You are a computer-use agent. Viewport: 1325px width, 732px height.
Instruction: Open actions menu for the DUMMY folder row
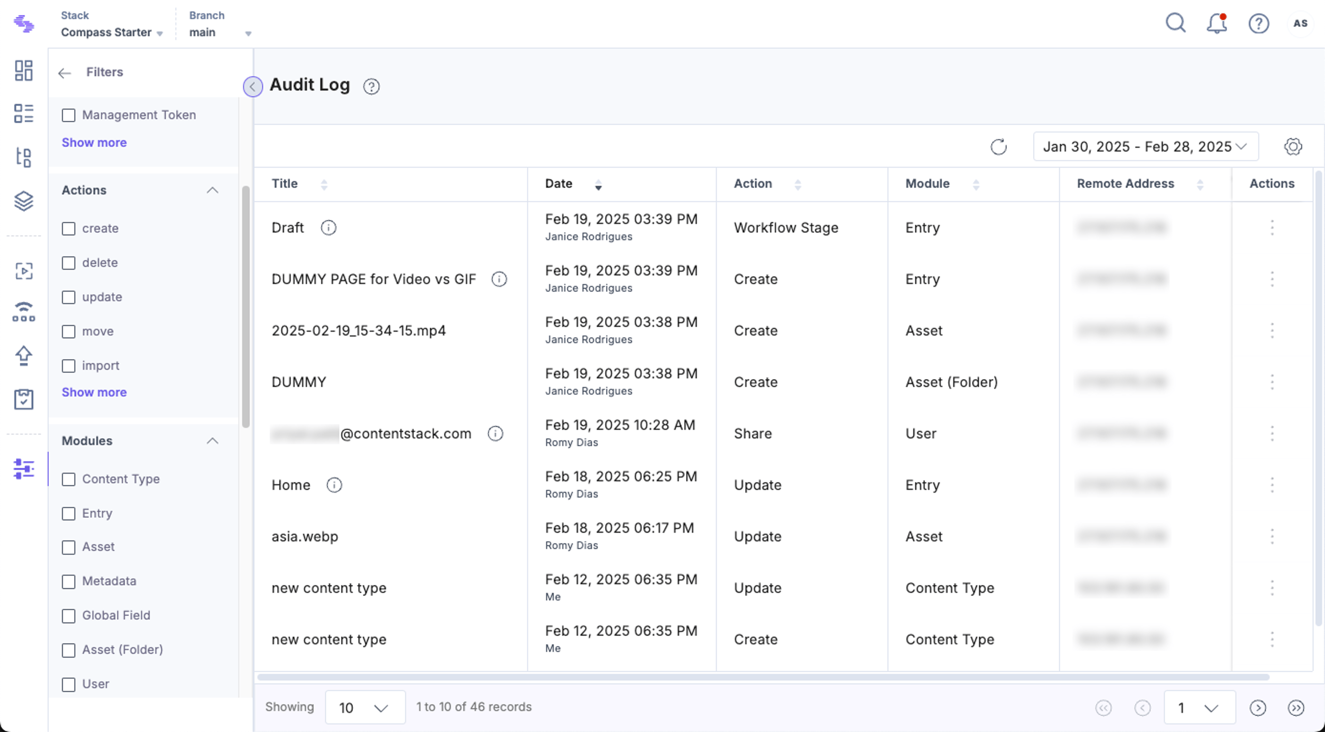[x=1272, y=382]
